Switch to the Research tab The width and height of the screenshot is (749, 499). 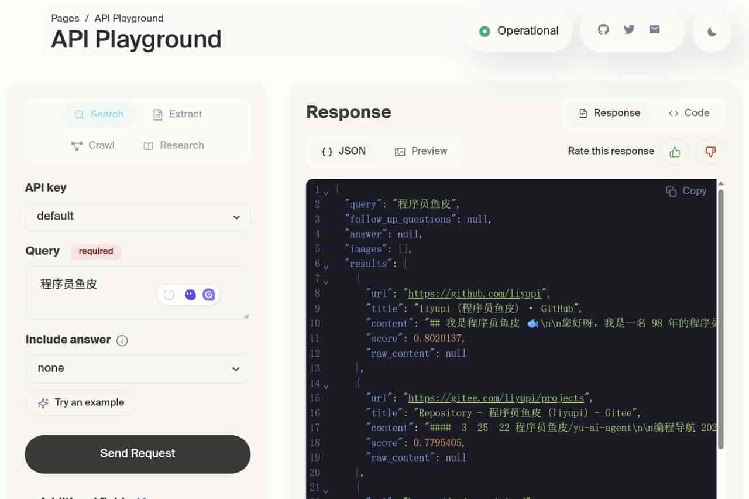pos(174,145)
